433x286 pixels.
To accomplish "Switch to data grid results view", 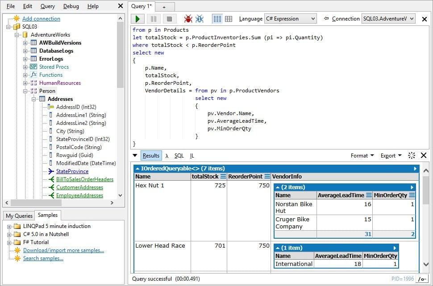I will (x=229, y=19).
